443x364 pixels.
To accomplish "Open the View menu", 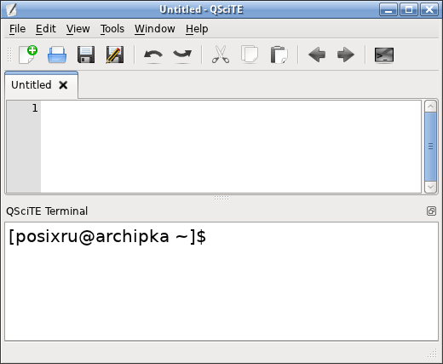I will [x=78, y=29].
